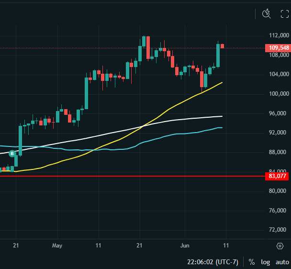
Task: Open the quick search lightning icon
Action: pos(266,14)
